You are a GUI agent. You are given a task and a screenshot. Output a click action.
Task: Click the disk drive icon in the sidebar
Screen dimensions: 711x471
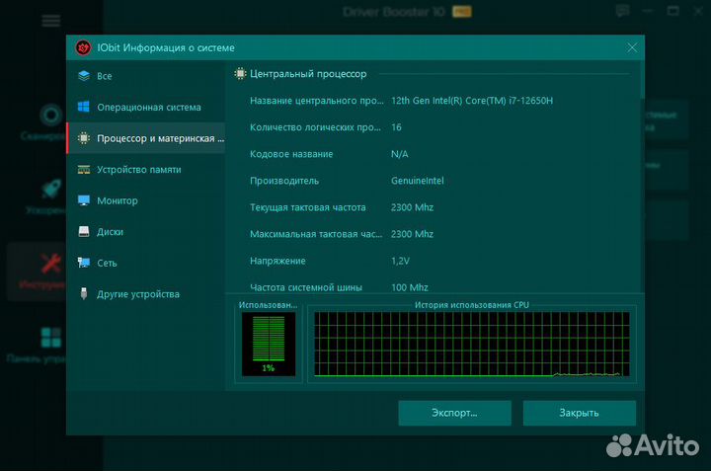84,232
